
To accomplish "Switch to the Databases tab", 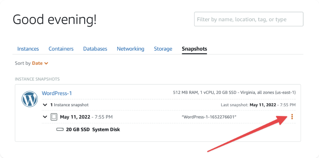I will [x=95, y=49].
